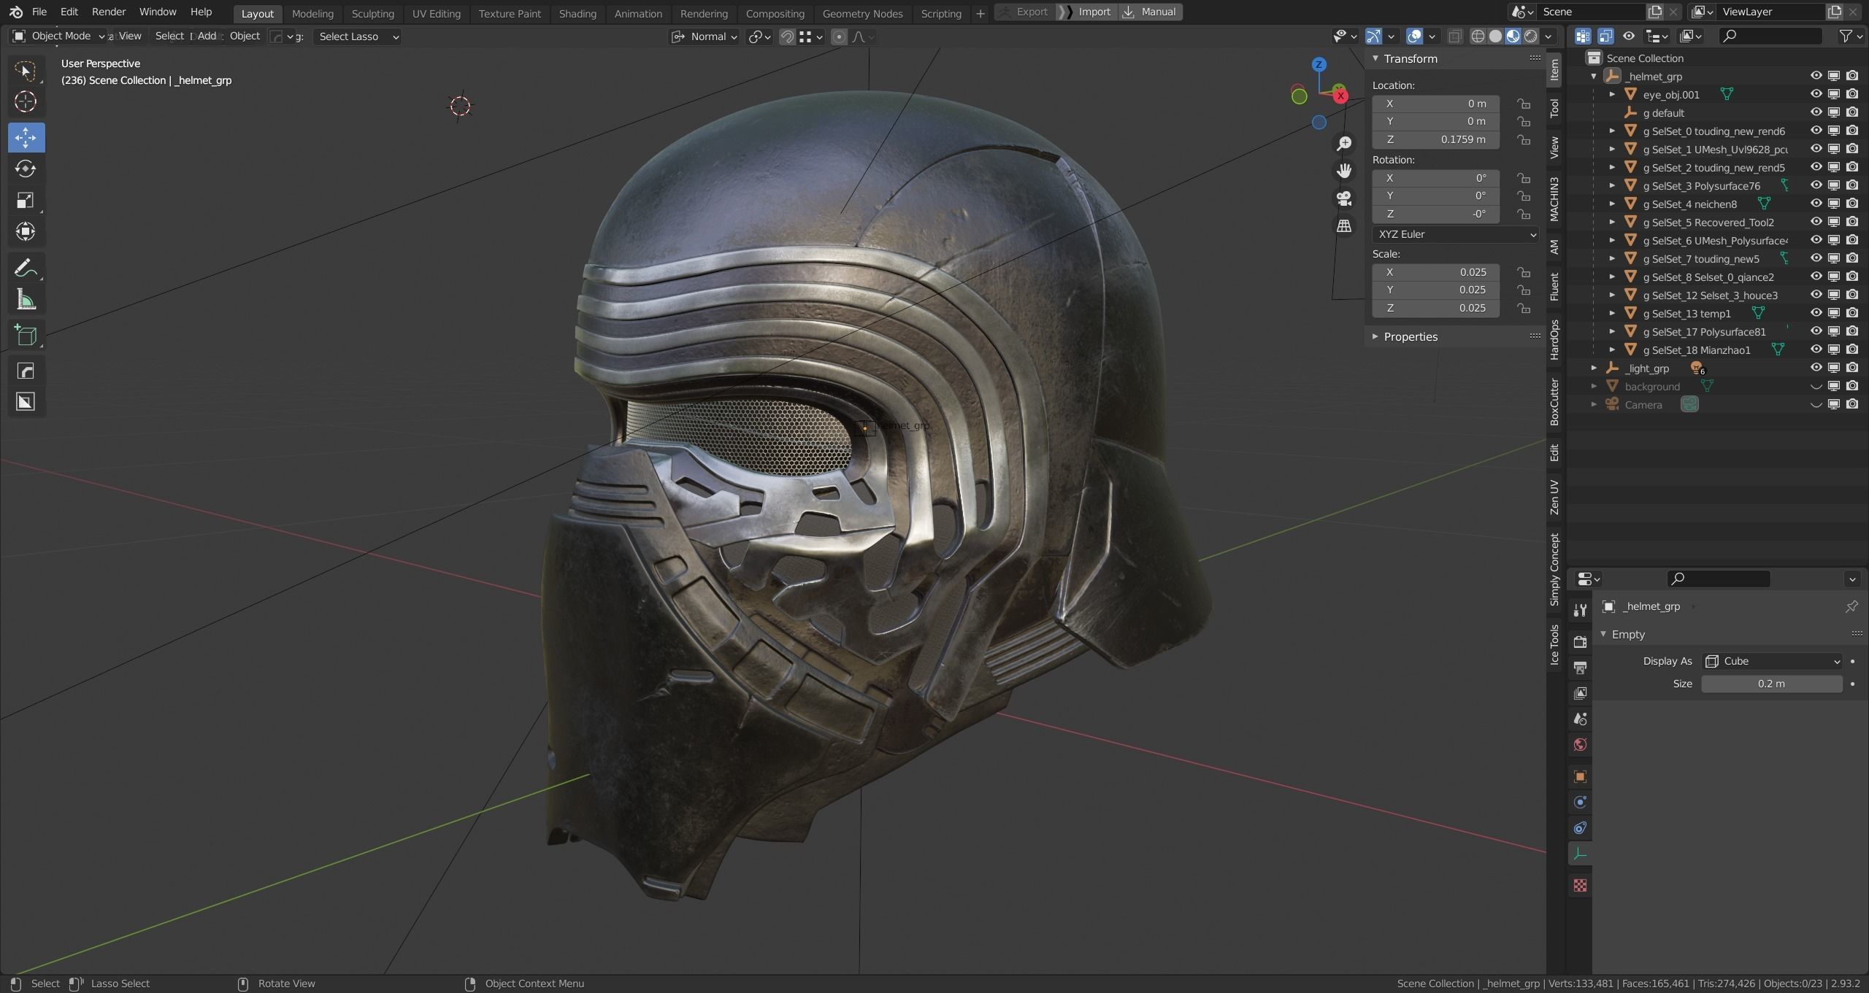The image size is (1869, 993).
Task: Expand the _light_grp tree item
Action: (x=1594, y=368)
